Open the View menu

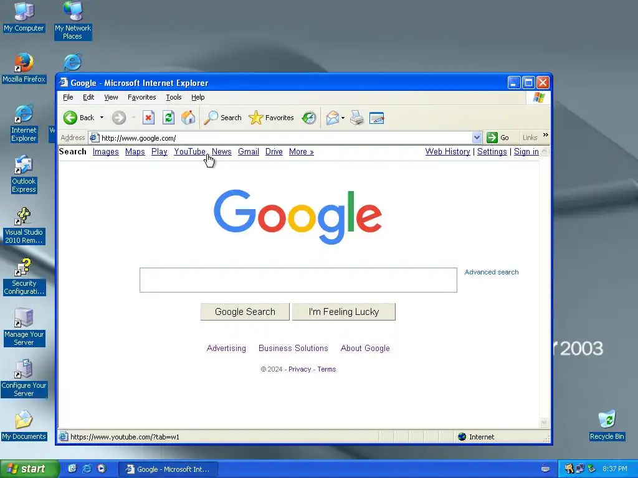coord(111,97)
